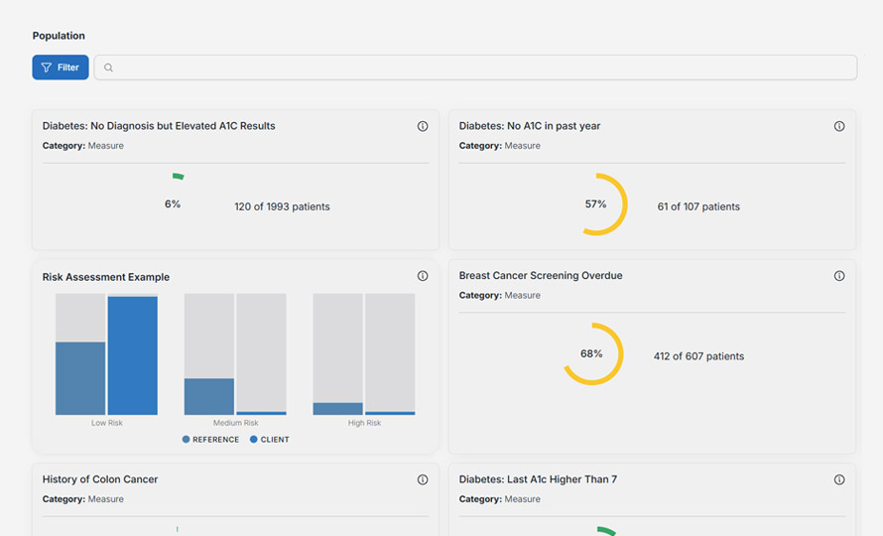Image resolution: width=883 pixels, height=536 pixels.
Task: Show info for History of Colon Cancer
Action: (423, 479)
